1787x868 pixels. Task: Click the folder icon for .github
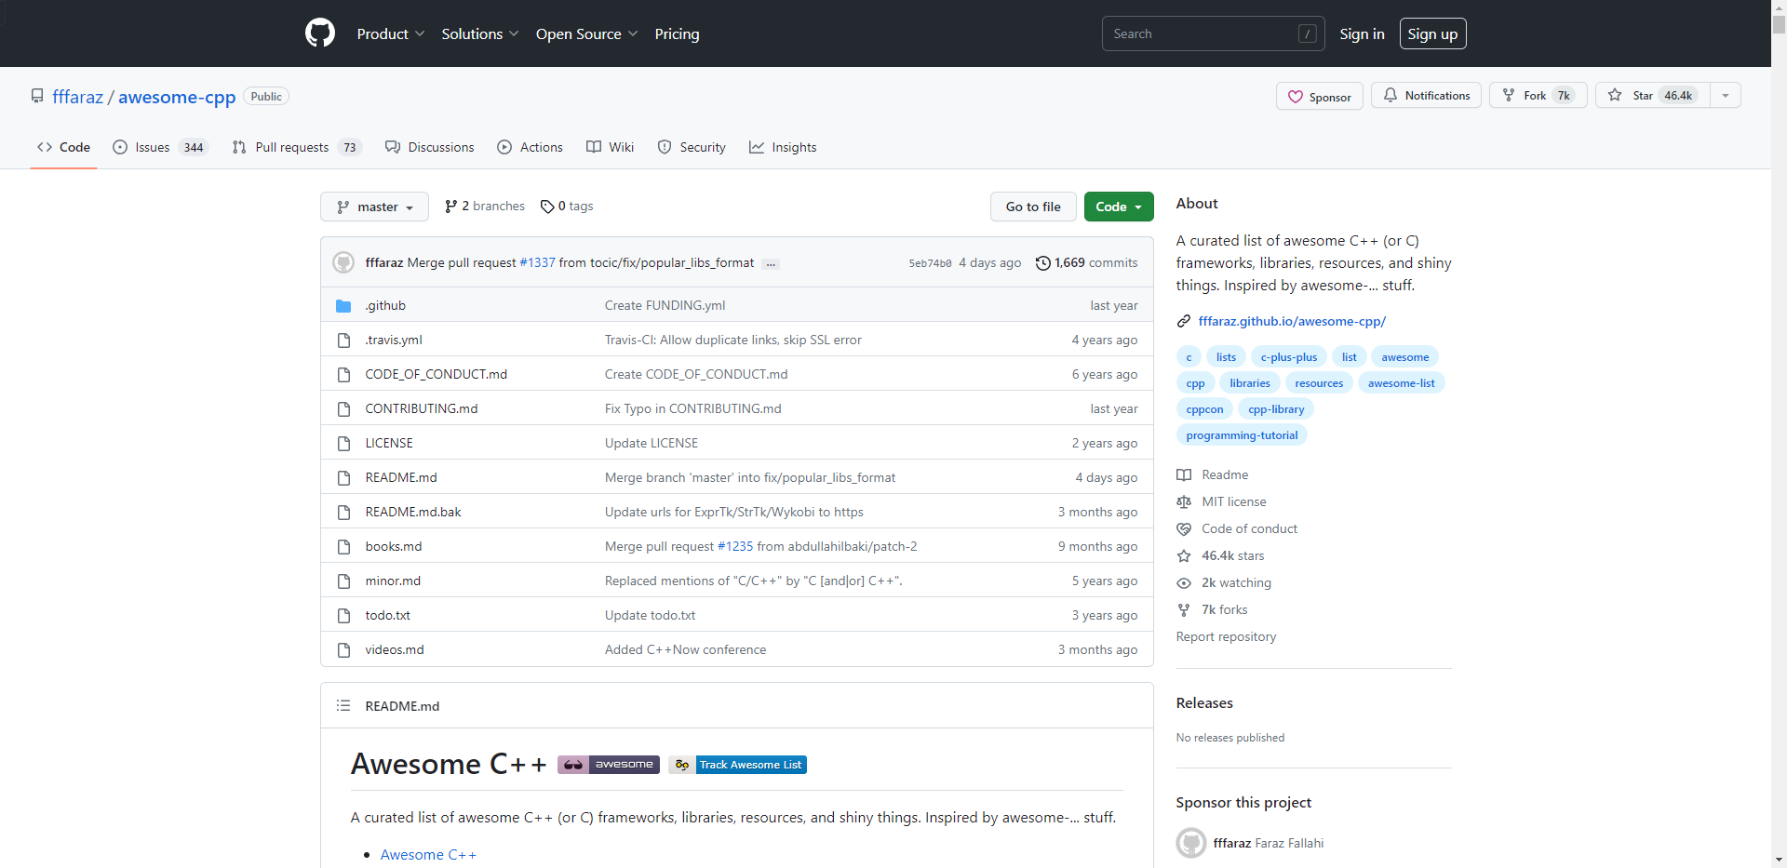343,306
